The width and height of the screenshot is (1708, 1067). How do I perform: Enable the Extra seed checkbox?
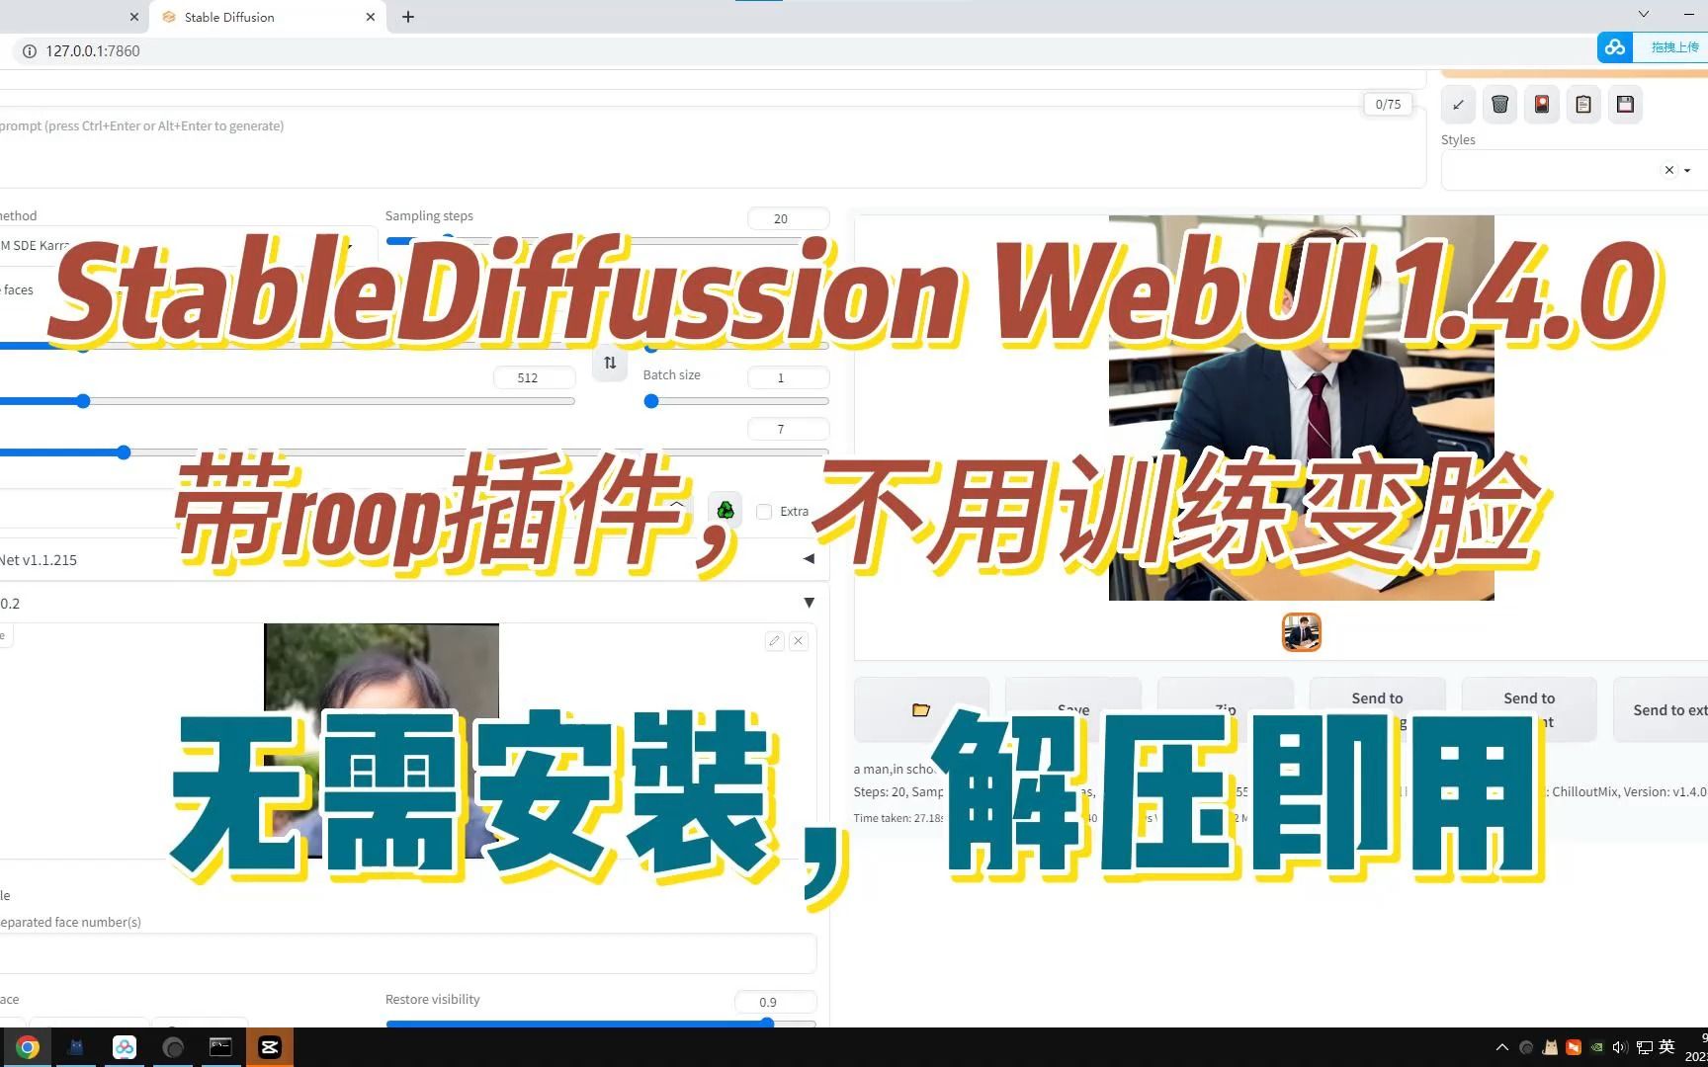(764, 511)
